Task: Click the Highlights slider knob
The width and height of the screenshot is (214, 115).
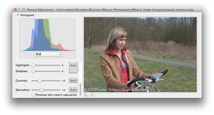Action: pyautogui.click(x=33, y=65)
